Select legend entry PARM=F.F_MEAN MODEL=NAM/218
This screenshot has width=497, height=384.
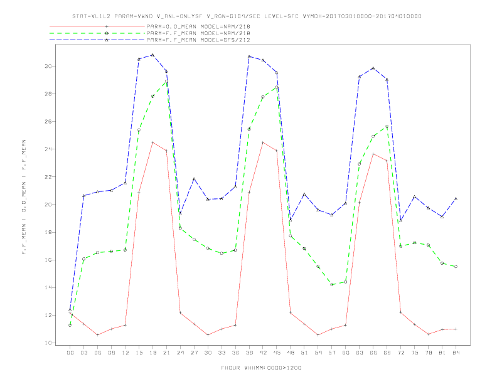click(x=198, y=33)
